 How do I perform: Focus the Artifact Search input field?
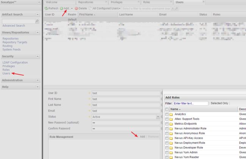[19, 21]
